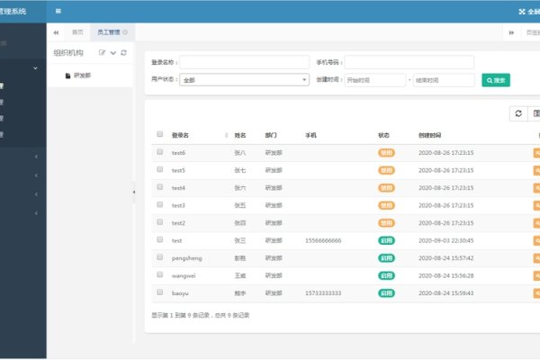Toggle 启用 status badge for test

pyautogui.click(x=386, y=240)
